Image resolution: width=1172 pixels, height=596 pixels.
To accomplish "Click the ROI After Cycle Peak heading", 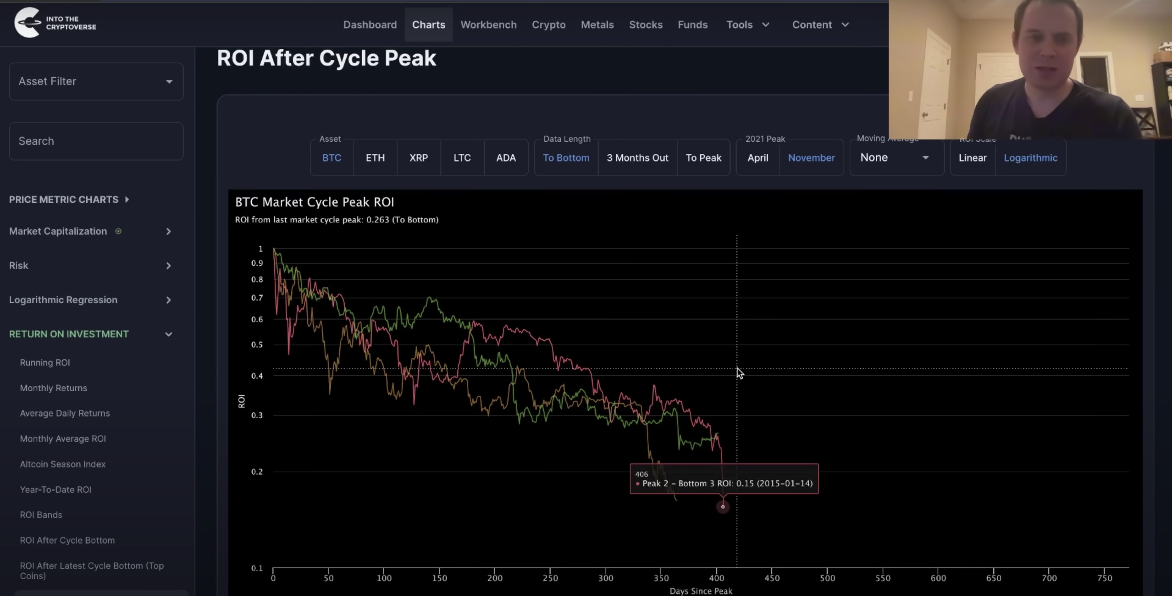I will tap(326, 58).
